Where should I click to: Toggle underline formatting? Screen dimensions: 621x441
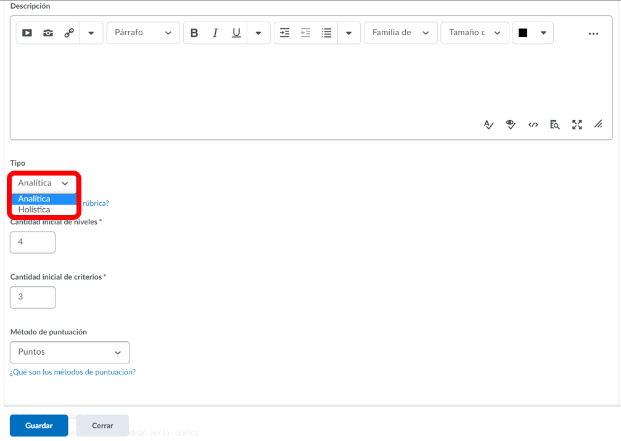(x=236, y=33)
